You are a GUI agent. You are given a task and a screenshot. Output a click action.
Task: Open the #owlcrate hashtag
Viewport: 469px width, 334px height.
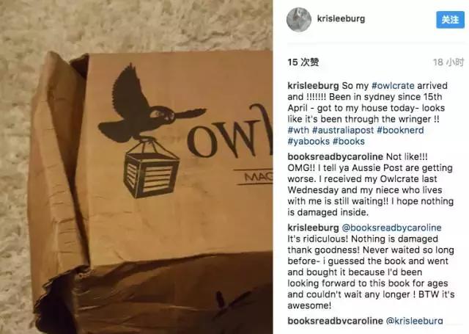tap(393, 86)
